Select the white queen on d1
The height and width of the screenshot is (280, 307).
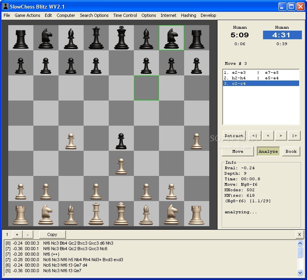click(96, 214)
